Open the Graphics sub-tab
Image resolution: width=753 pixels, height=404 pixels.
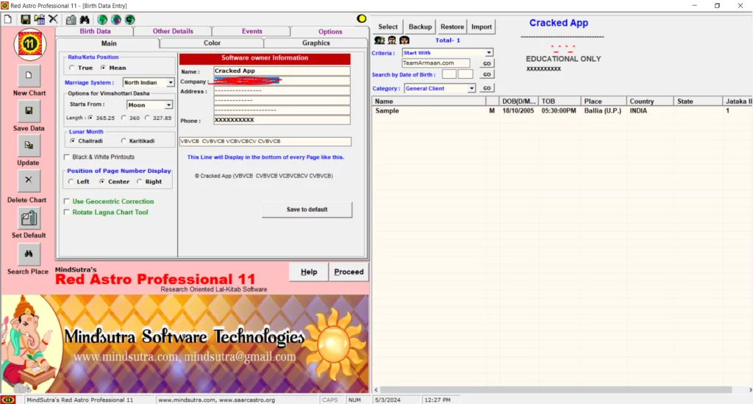pos(316,43)
